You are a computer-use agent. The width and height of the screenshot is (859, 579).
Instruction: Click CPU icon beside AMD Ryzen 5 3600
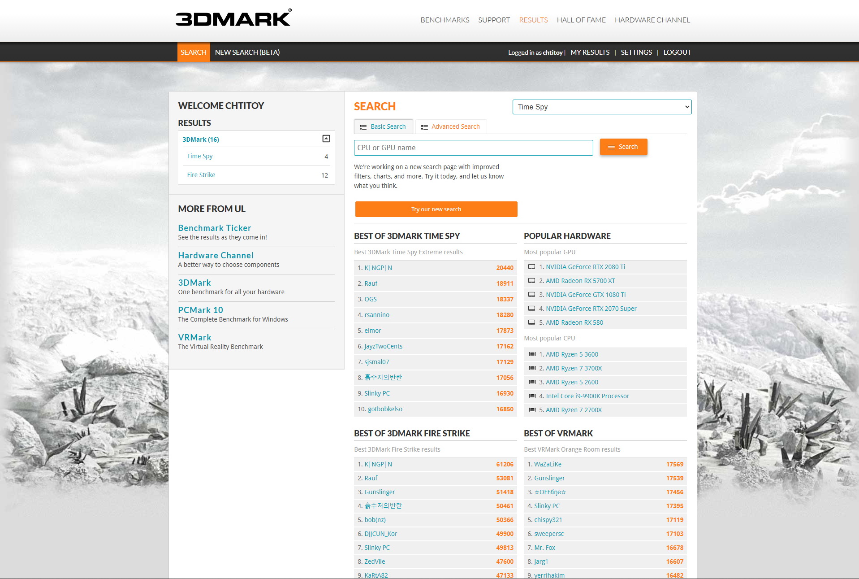point(532,354)
